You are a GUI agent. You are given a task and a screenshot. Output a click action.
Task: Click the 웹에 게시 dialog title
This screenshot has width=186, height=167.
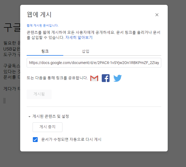(39, 15)
